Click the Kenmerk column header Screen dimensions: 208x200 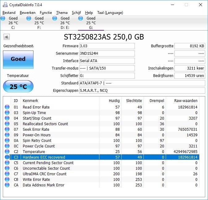[x=30, y=100]
